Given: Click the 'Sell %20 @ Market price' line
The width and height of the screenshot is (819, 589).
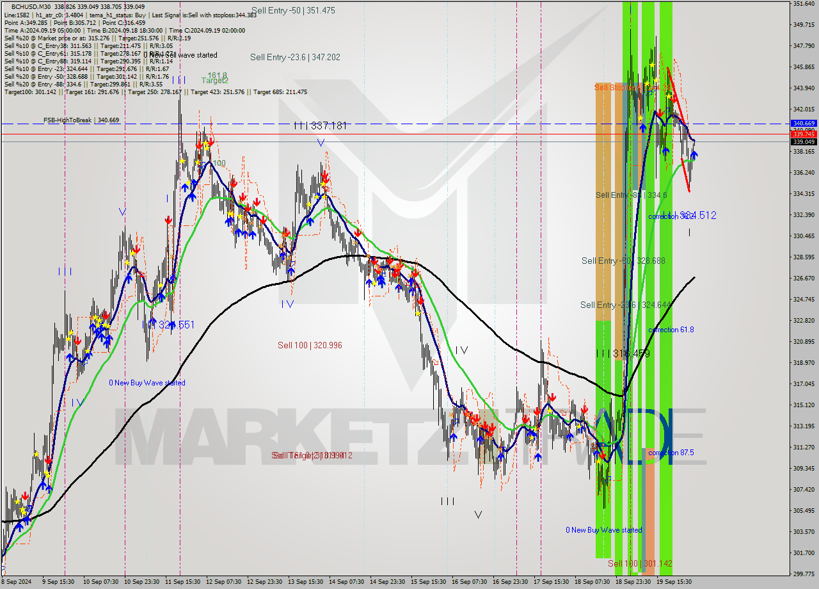Looking at the screenshot, I should click(97, 38).
